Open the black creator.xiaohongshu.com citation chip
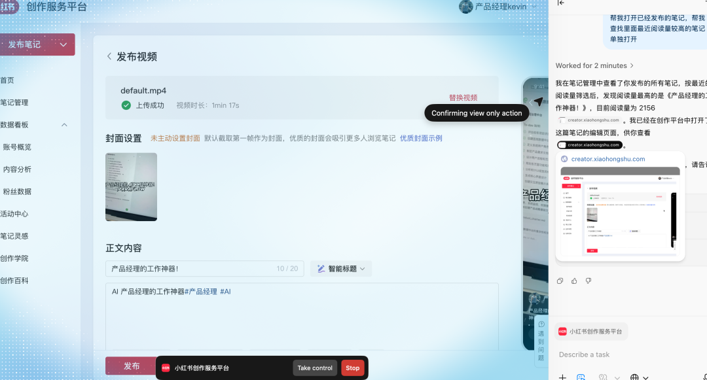 [590, 145]
